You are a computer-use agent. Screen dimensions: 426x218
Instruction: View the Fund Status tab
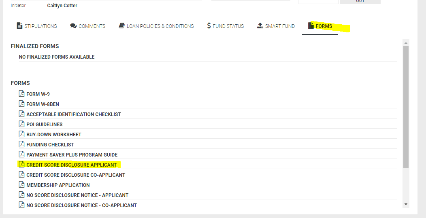225,26
